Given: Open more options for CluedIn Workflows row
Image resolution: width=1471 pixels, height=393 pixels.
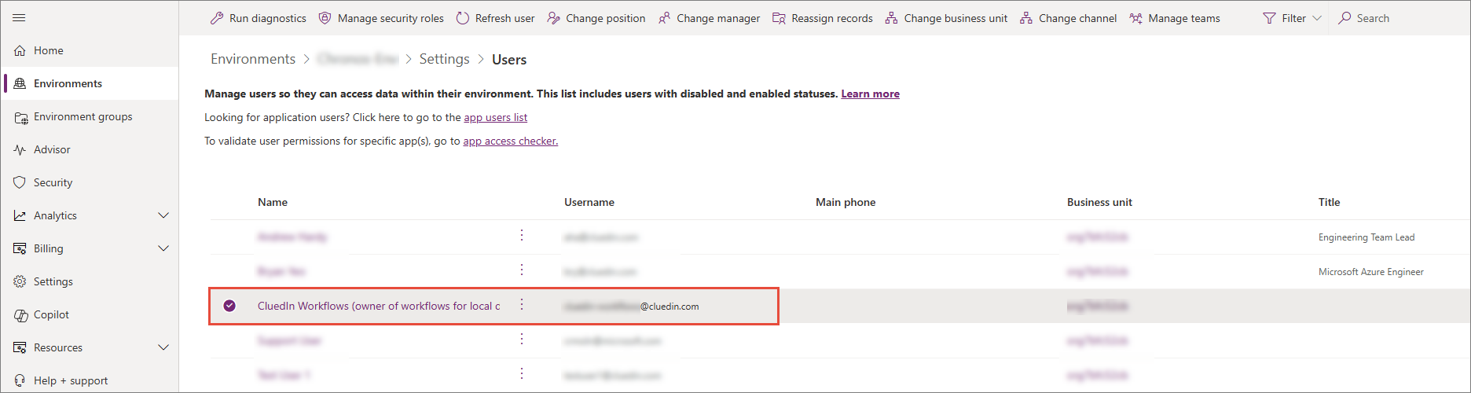Looking at the screenshot, I should tap(522, 305).
